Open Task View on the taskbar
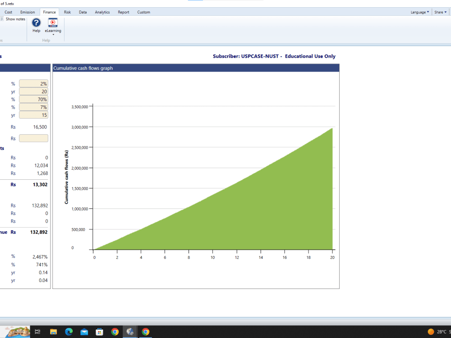The image size is (451, 338). 37,332
